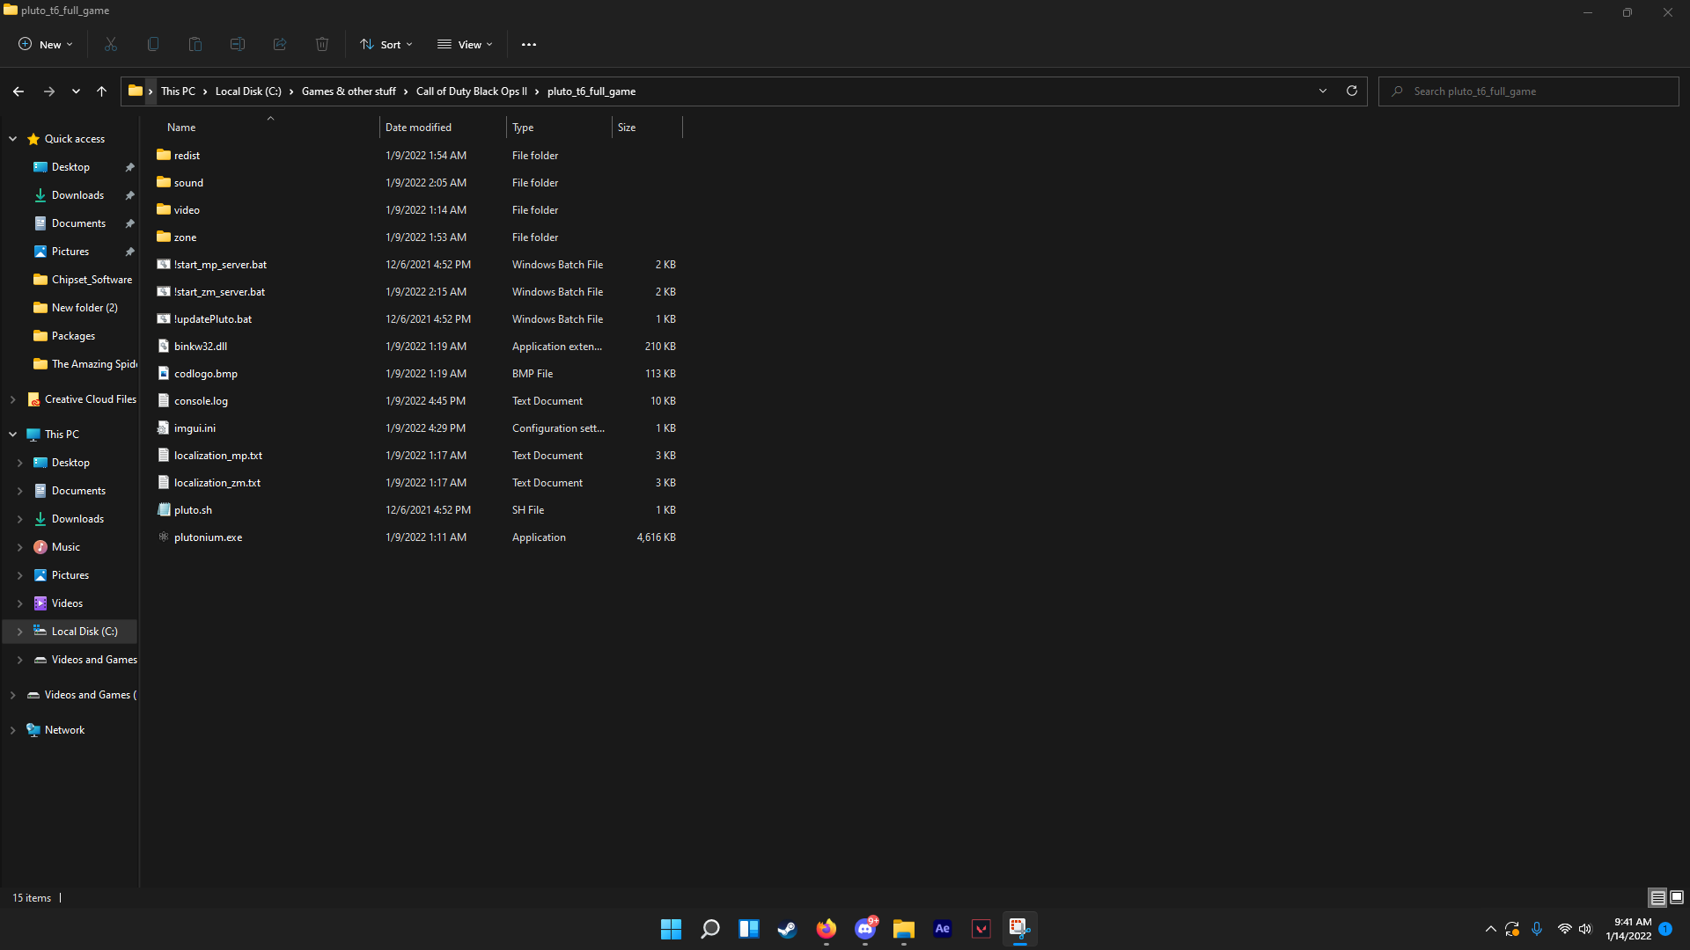Click the Paste icon in the toolbar
Image resolution: width=1690 pixels, height=950 pixels.
pos(195,44)
